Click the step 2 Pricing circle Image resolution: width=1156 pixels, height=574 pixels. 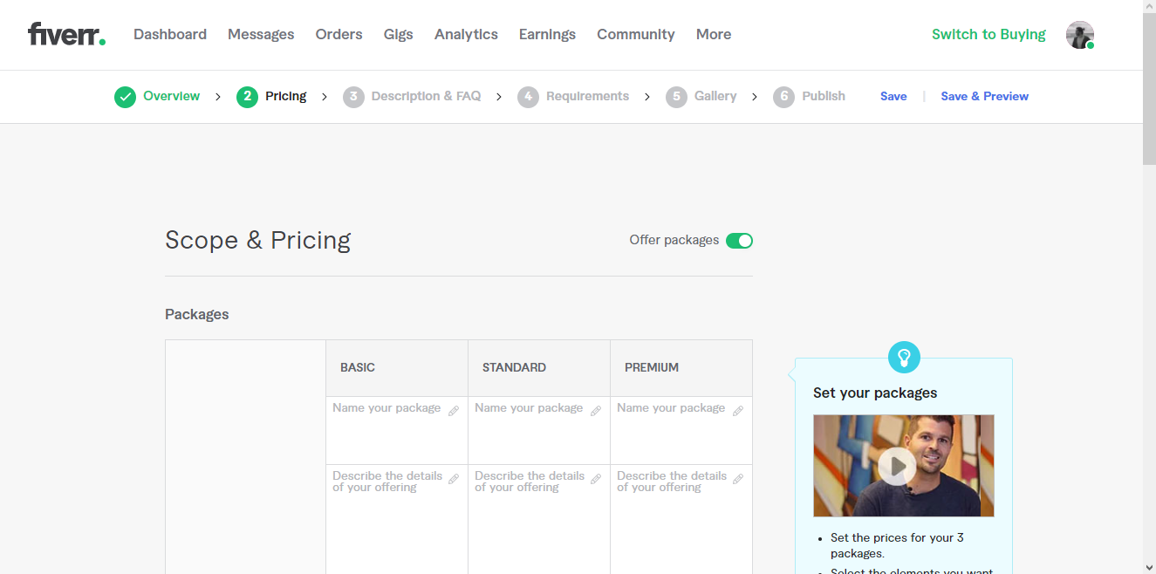[247, 97]
